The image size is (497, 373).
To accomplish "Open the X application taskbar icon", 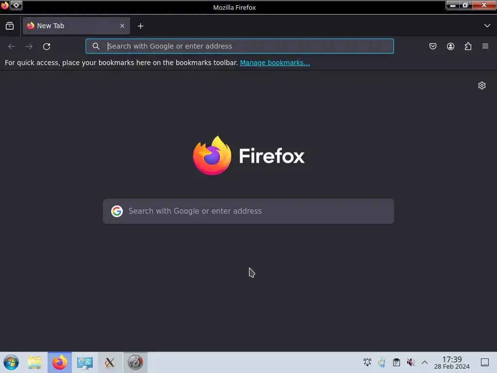I will [x=110, y=362].
